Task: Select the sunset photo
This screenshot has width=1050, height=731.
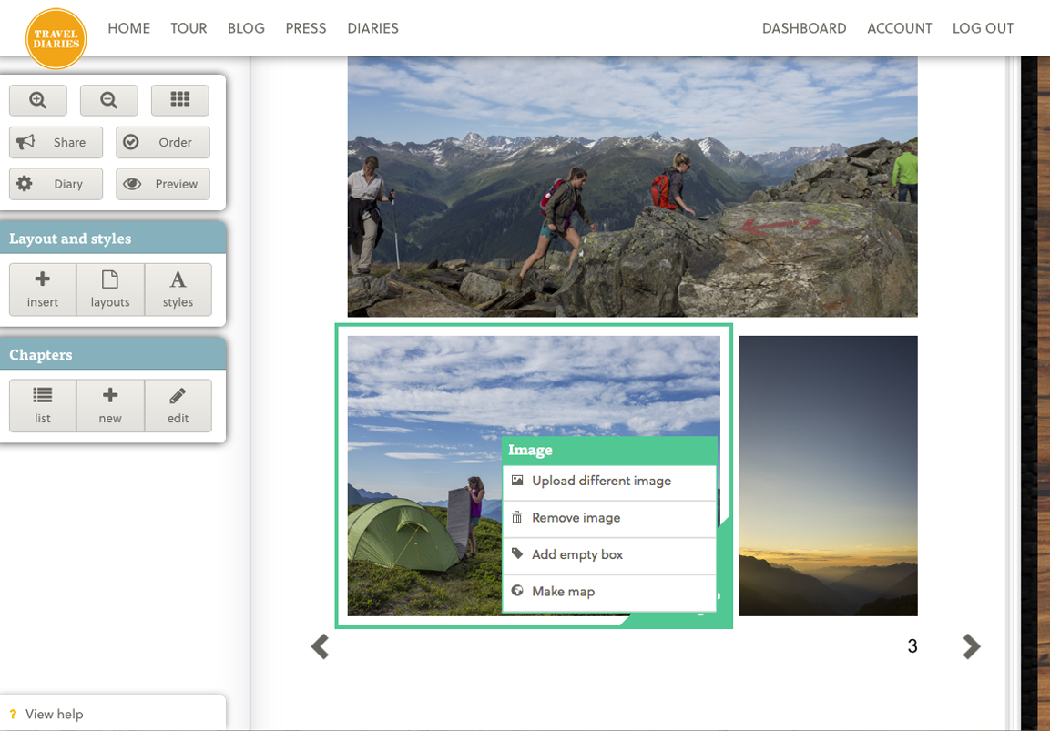Action: click(828, 476)
